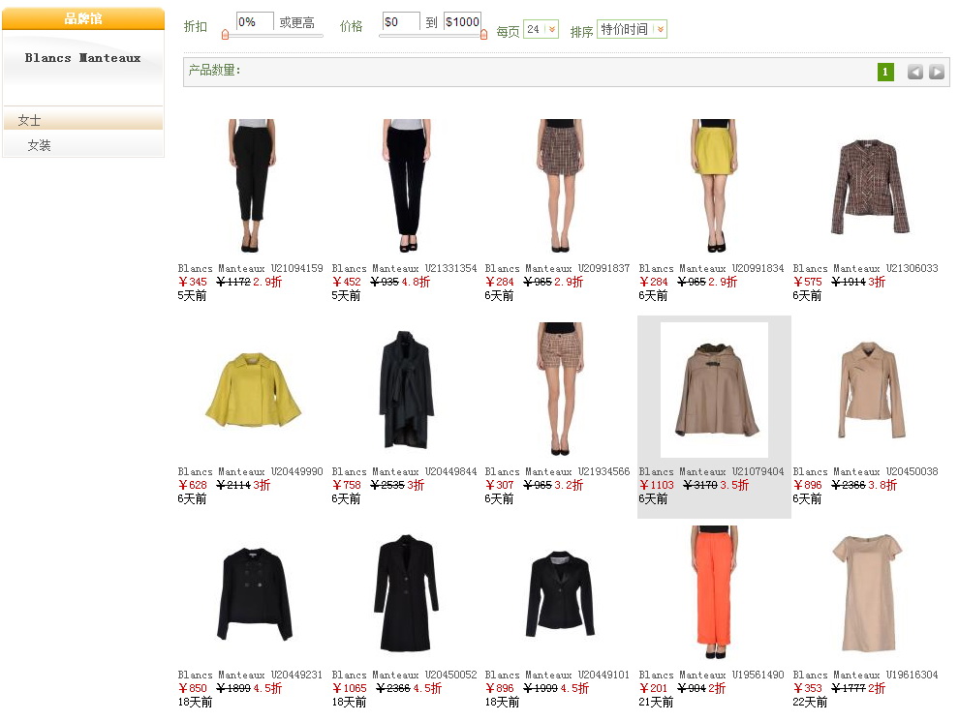Viewport: 959px width, 721px height.
Task: Open black blazer U20449101 thumbnail
Action: (560, 594)
